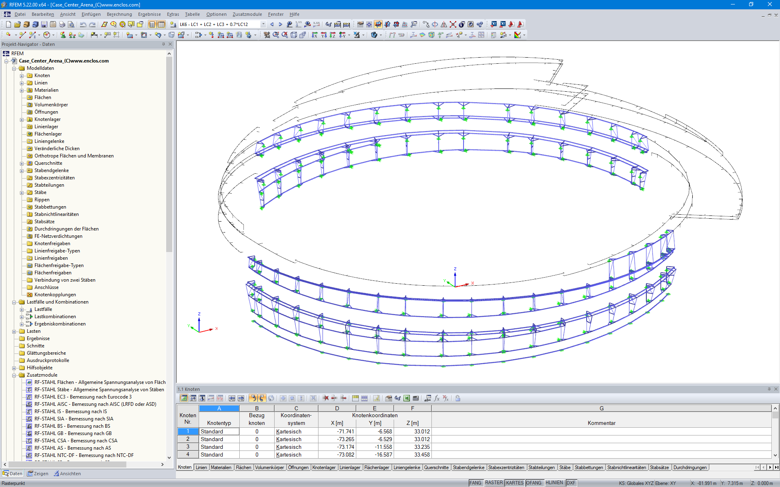
Task: Expand the Lastfälle tree node
Action: [22, 310]
